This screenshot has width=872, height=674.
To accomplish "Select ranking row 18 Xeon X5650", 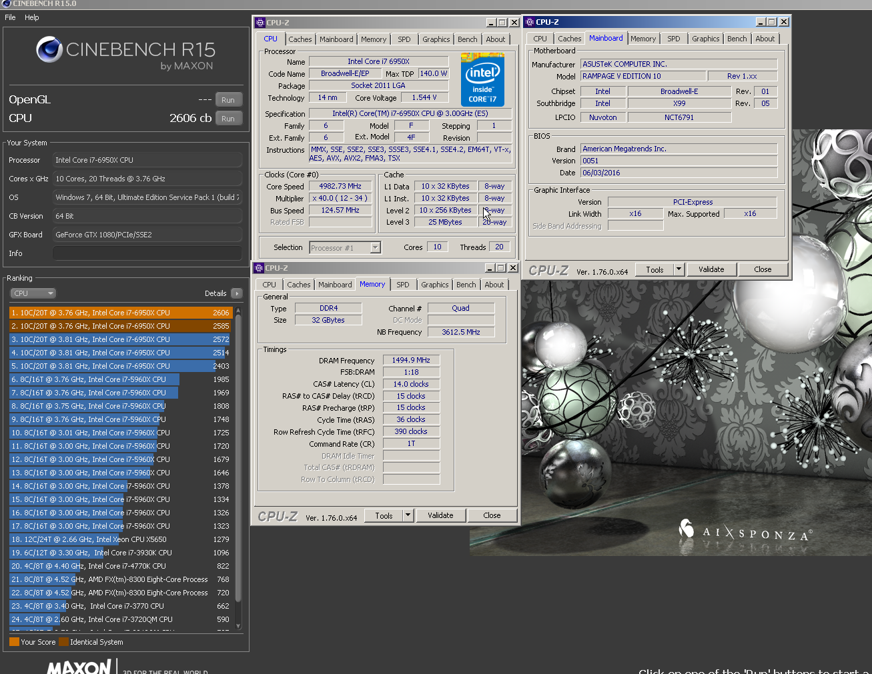I will pyautogui.click(x=121, y=539).
